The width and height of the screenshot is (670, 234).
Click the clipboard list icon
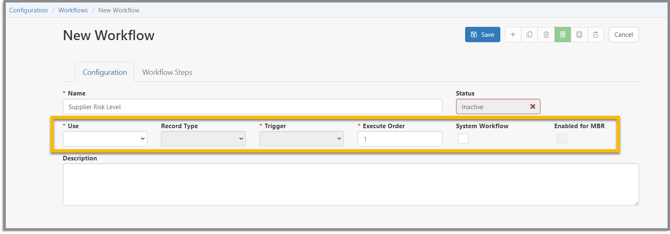coord(596,35)
